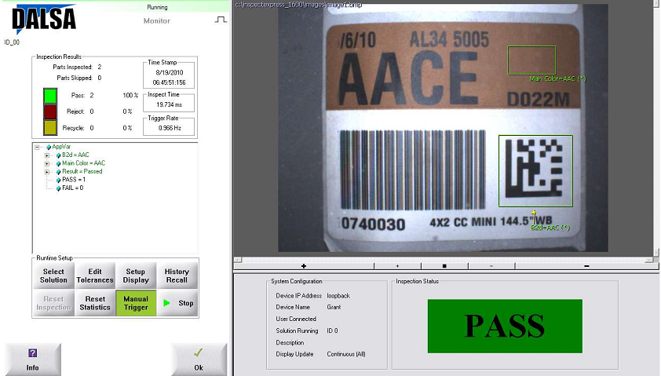Open Edit Tolerances
Image resolution: width=661 pixels, height=376 pixels.
[95, 276]
